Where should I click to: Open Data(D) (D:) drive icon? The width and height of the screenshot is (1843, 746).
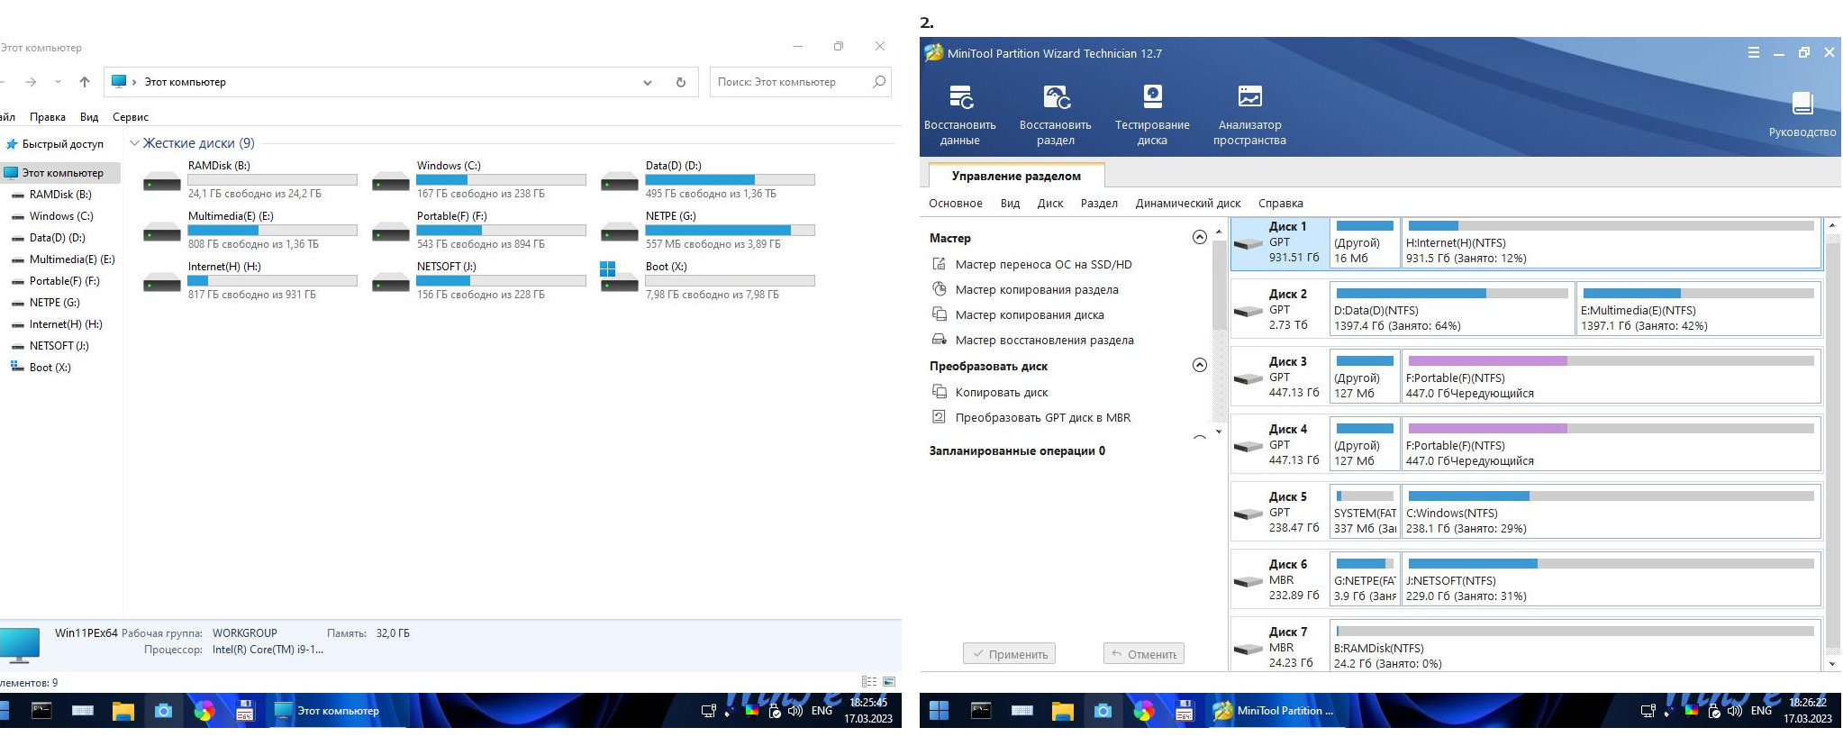pyautogui.click(x=620, y=182)
